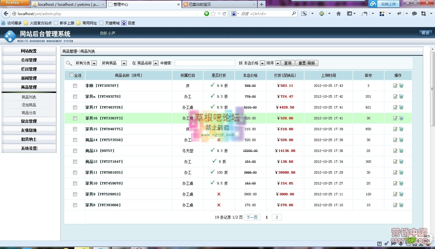Click the Firefox home icon
The width and height of the screenshot is (435, 249).
click(x=338, y=14)
